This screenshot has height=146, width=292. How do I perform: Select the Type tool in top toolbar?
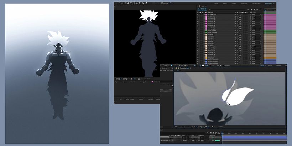click(131, 3)
